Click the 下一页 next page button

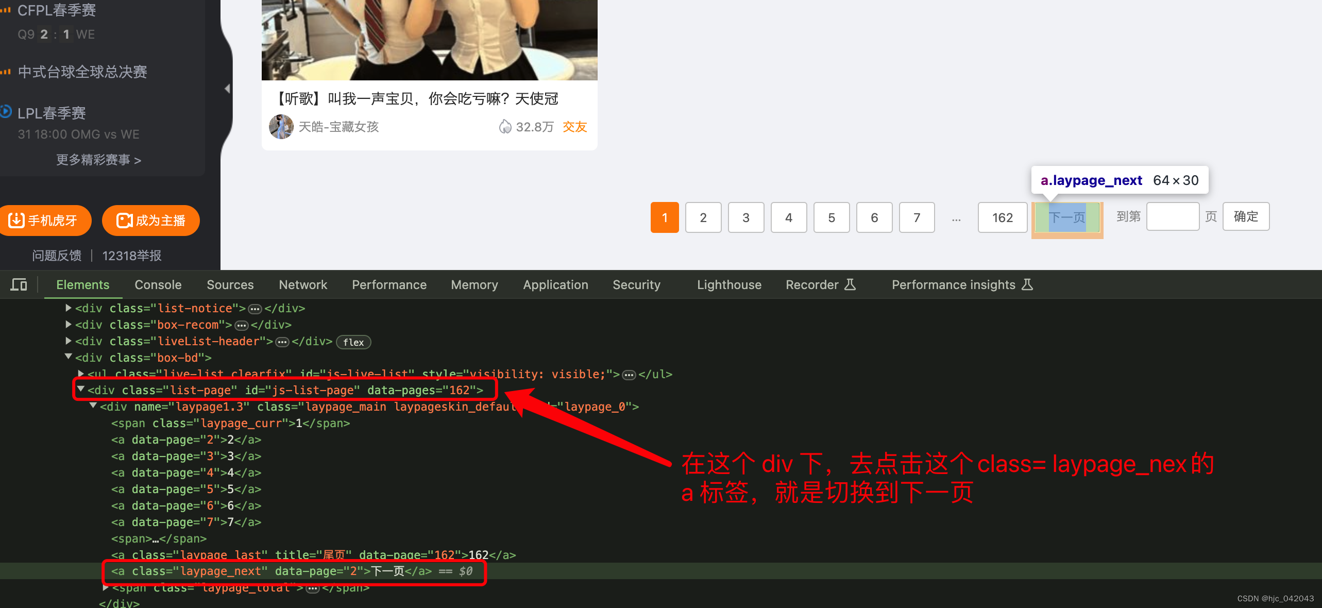coord(1067,217)
